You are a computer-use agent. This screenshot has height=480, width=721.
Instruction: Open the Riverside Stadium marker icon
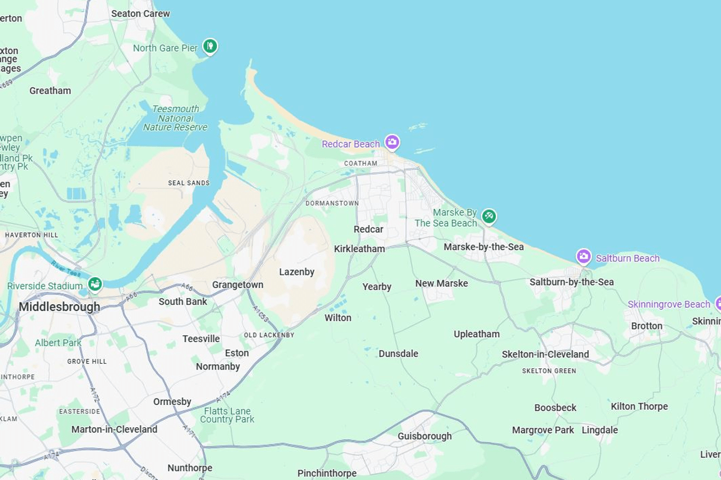[95, 284]
